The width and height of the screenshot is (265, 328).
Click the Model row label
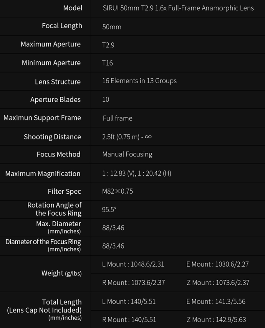pyautogui.click(x=73, y=8)
